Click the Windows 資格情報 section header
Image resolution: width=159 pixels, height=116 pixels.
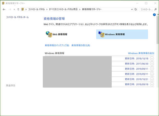pyautogui.click(x=55, y=53)
